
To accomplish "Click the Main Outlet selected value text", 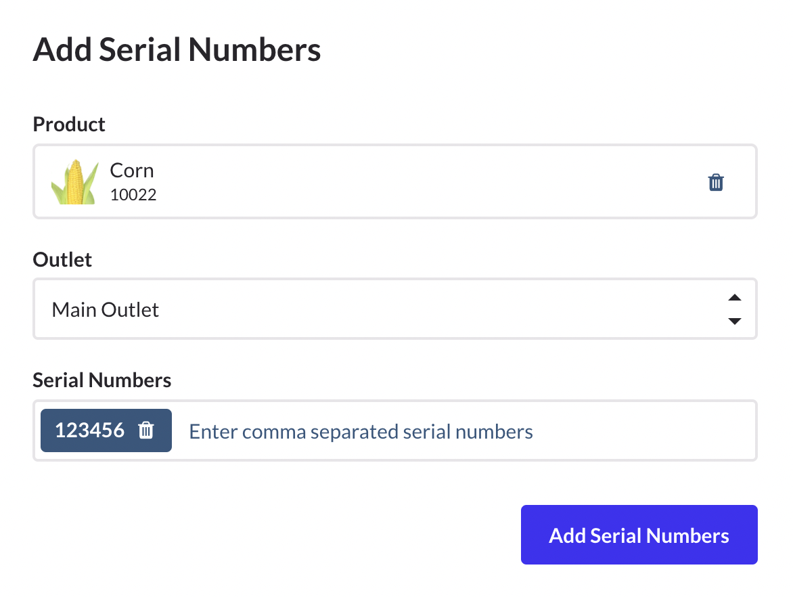I will tap(106, 310).
